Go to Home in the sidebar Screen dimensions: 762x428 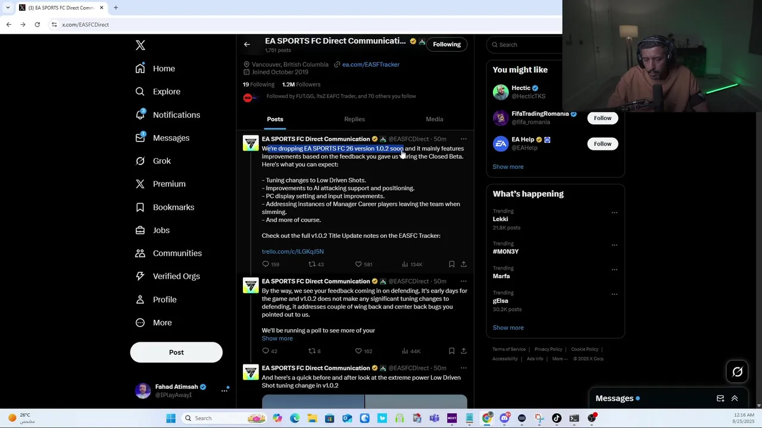(x=155, y=68)
